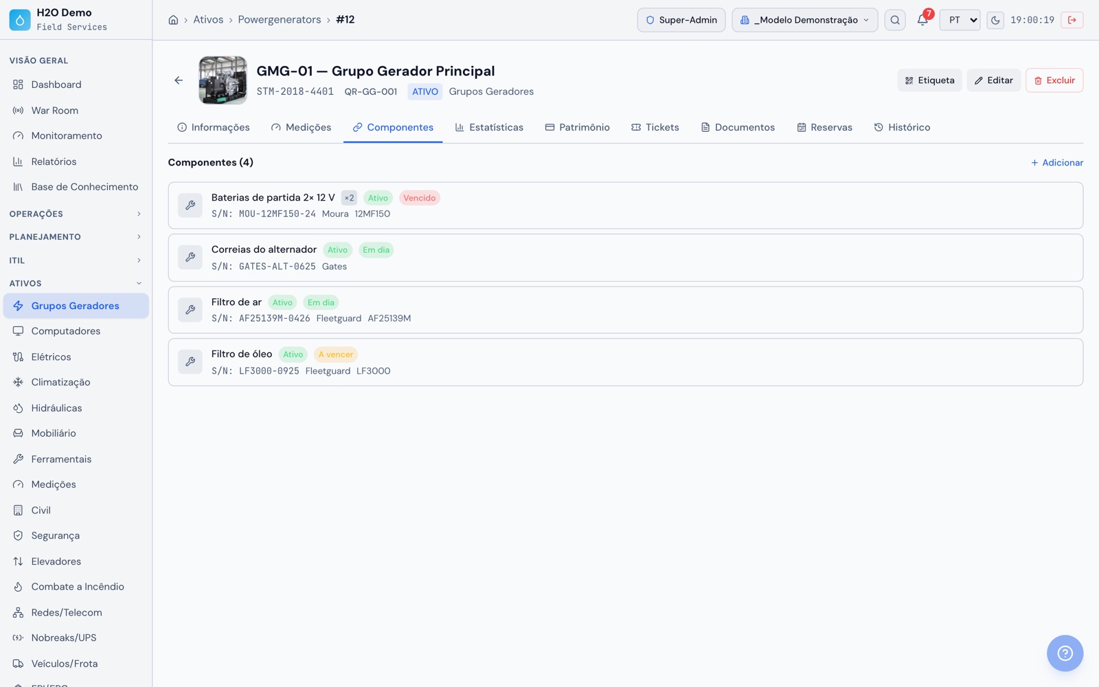Open notifications bell with 7 badge
1099x687 pixels.
pos(922,20)
